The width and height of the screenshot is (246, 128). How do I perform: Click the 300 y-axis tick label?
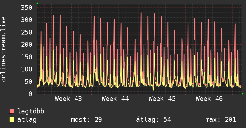coord(27,20)
